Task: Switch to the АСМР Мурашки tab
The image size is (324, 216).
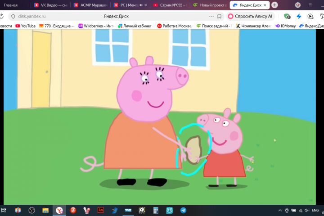Action: coord(91,5)
